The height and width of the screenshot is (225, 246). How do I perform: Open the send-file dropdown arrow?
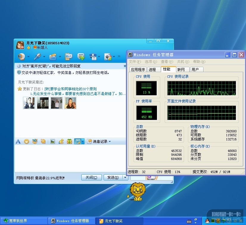60,57
